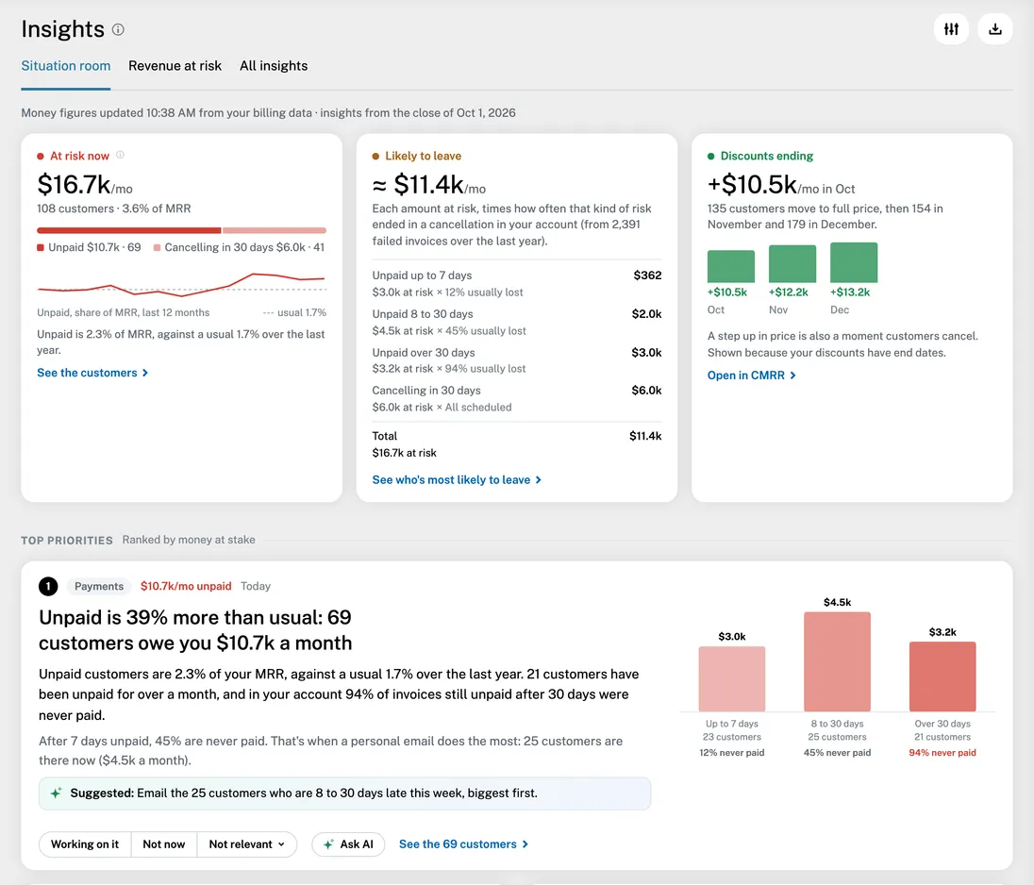Click the number 1 priority badge
This screenshot has width=1034, height=885.
48,586
